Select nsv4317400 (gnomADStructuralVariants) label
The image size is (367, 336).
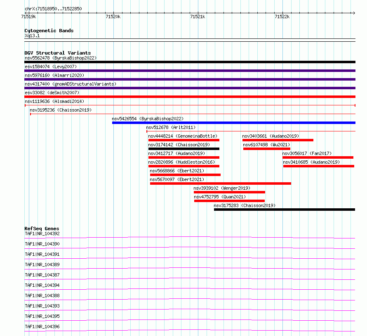pyautogui.click(x=71, y=84)
